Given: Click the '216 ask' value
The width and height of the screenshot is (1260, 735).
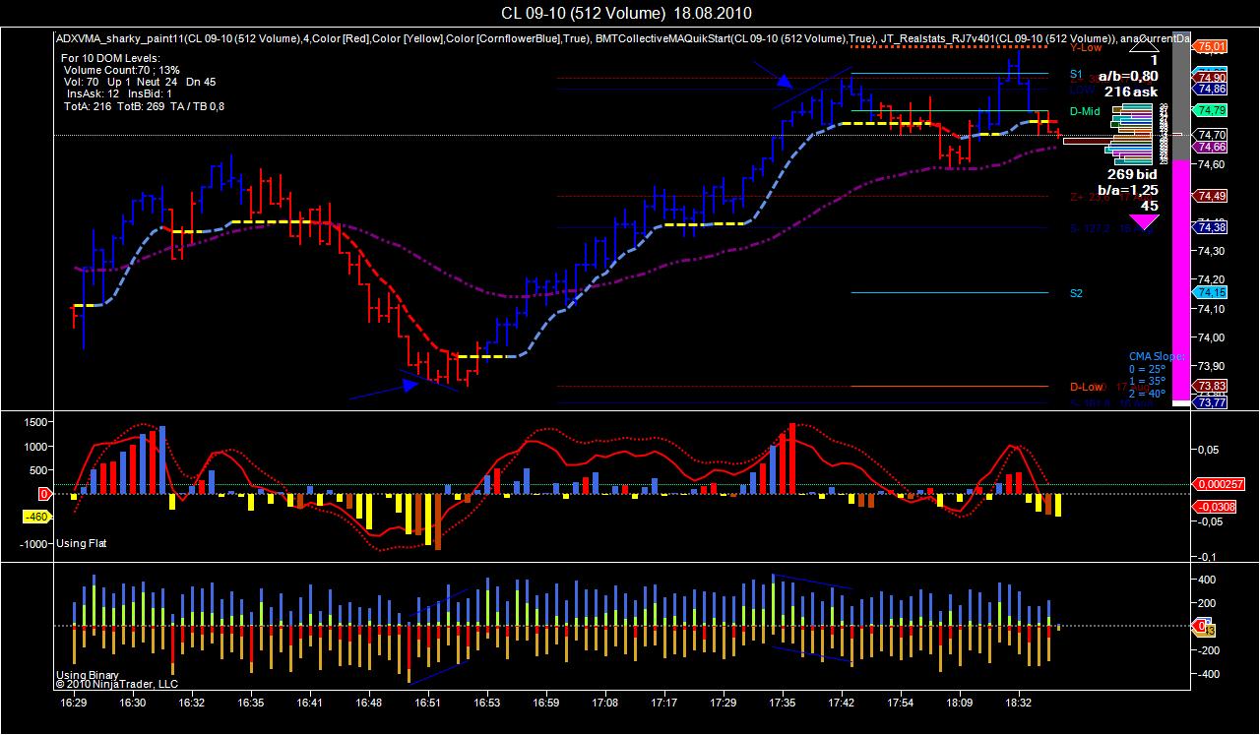Looking at the screenshot, I should (x=1131, y=91).
